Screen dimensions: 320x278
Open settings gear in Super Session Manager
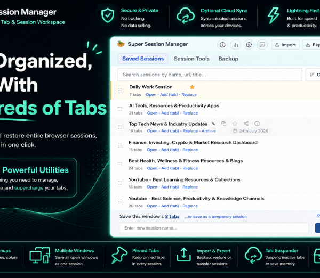click(x=249, y=45)
